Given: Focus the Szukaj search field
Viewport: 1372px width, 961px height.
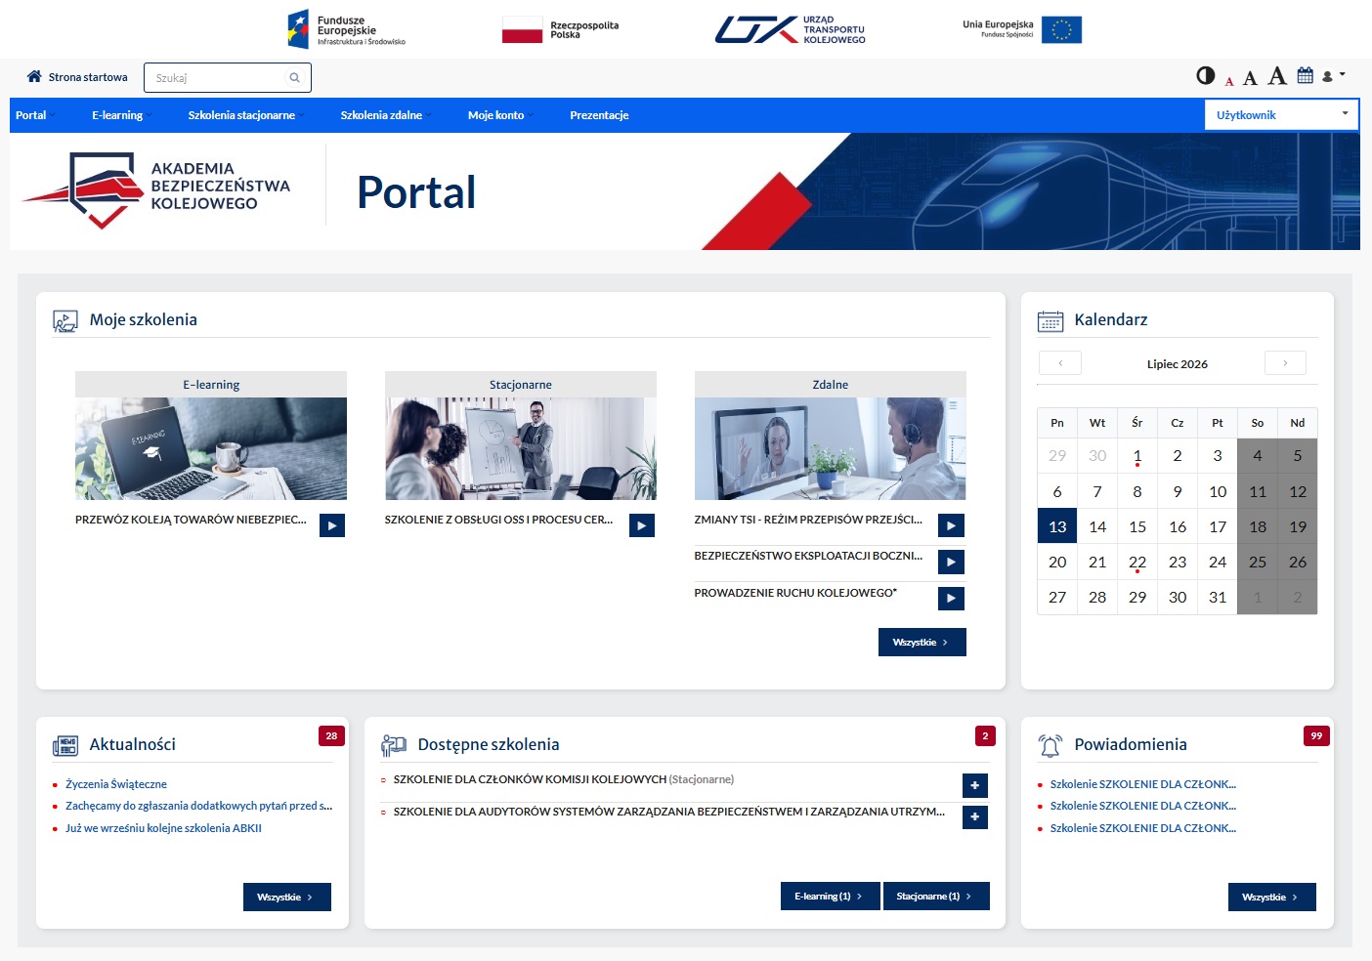Looking at the screenshot, I should (228, 77).
